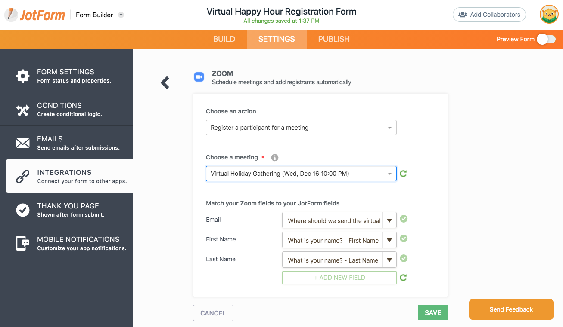Screen dimensions: 563x327
Task: Refresh the field mappings icon
Action: [403, 278]
